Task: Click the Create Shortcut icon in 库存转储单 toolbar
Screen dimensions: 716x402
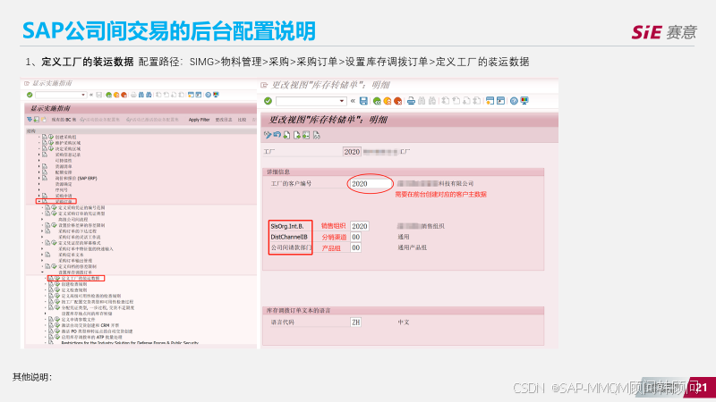Action: (x=500, y=101)
